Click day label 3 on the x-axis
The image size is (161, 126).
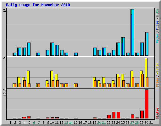(x=20, y=123)
